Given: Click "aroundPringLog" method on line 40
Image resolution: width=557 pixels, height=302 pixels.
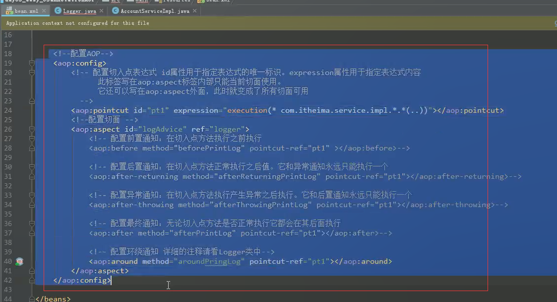Looking at the screenshot, I should click(209, 261).
